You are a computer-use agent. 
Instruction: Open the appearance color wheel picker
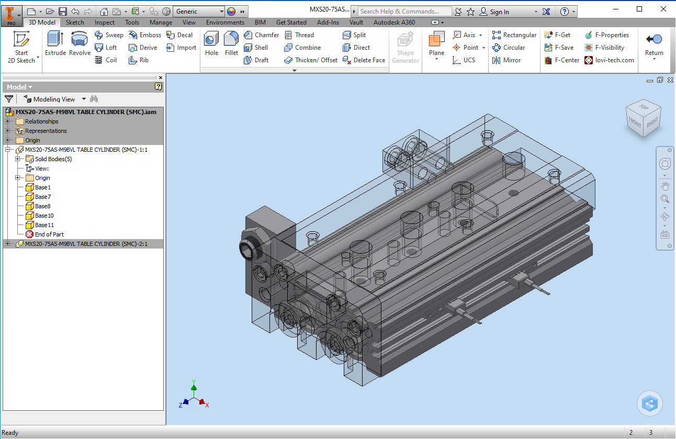point(231,12)
